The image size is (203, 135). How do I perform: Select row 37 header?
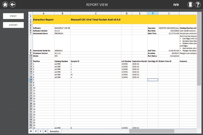pos(31,128)
